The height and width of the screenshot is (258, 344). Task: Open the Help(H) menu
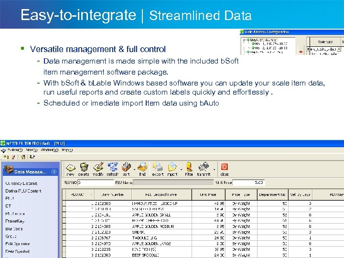(x=67, y=150)
